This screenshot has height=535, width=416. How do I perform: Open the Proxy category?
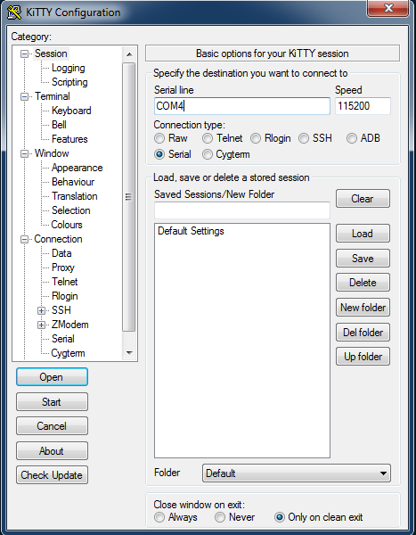[63, 267]
